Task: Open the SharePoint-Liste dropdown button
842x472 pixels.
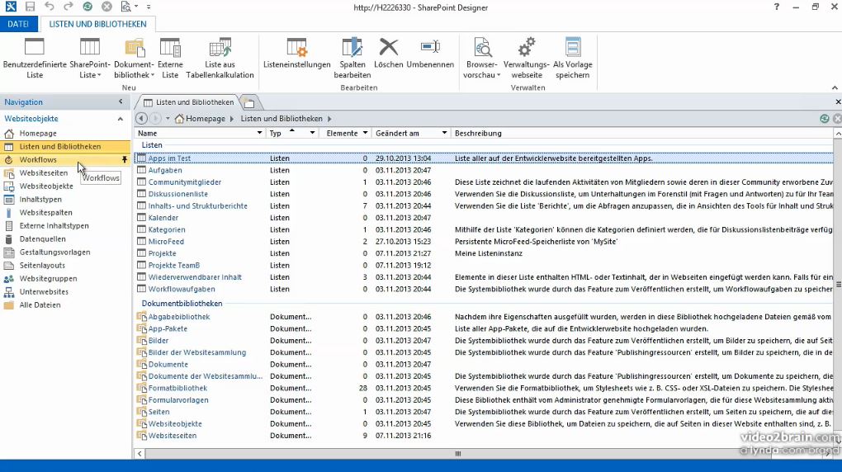Action: point(90,58)
